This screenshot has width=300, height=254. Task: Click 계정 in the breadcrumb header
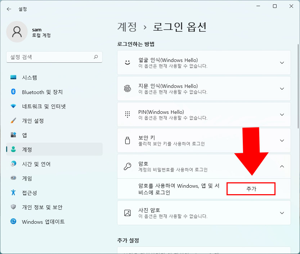126,27
